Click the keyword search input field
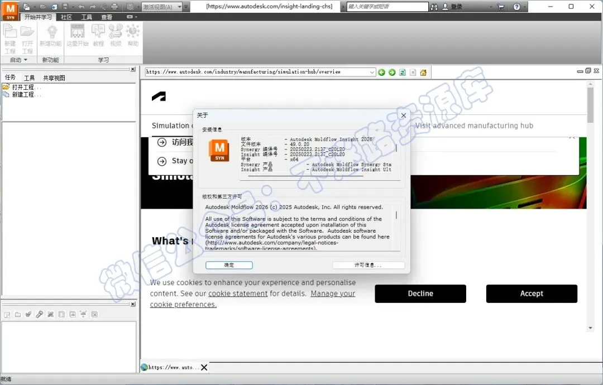Viewport: 603px width, 385px height. pos(387,7)
